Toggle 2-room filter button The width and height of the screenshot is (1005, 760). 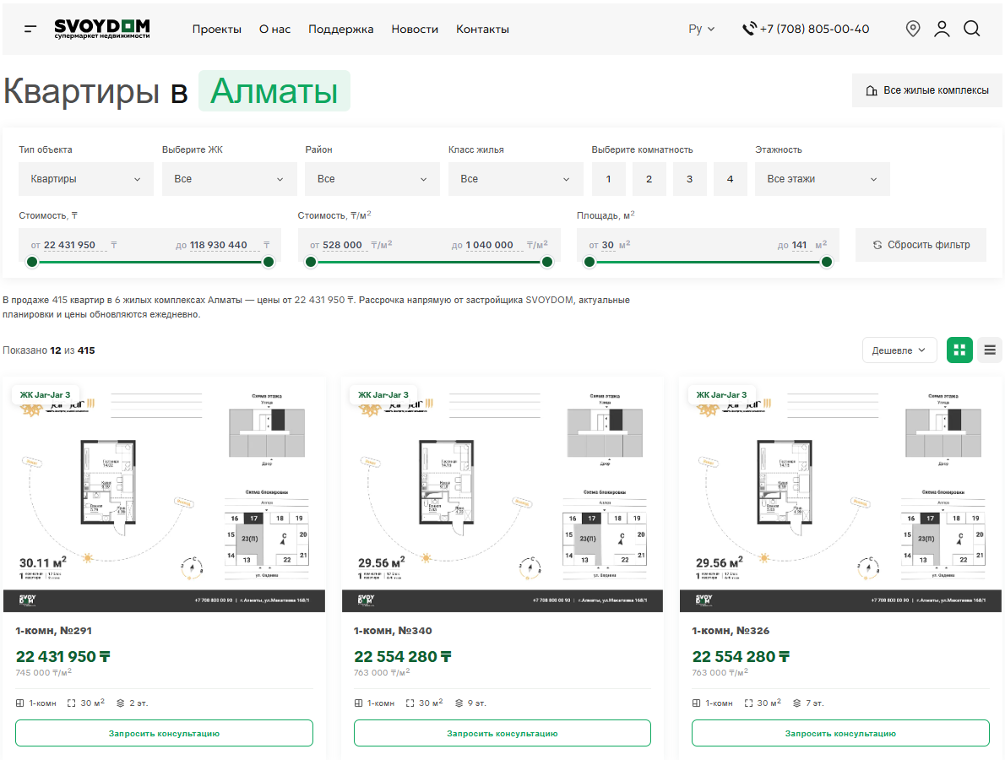click(x=649, y=179)
